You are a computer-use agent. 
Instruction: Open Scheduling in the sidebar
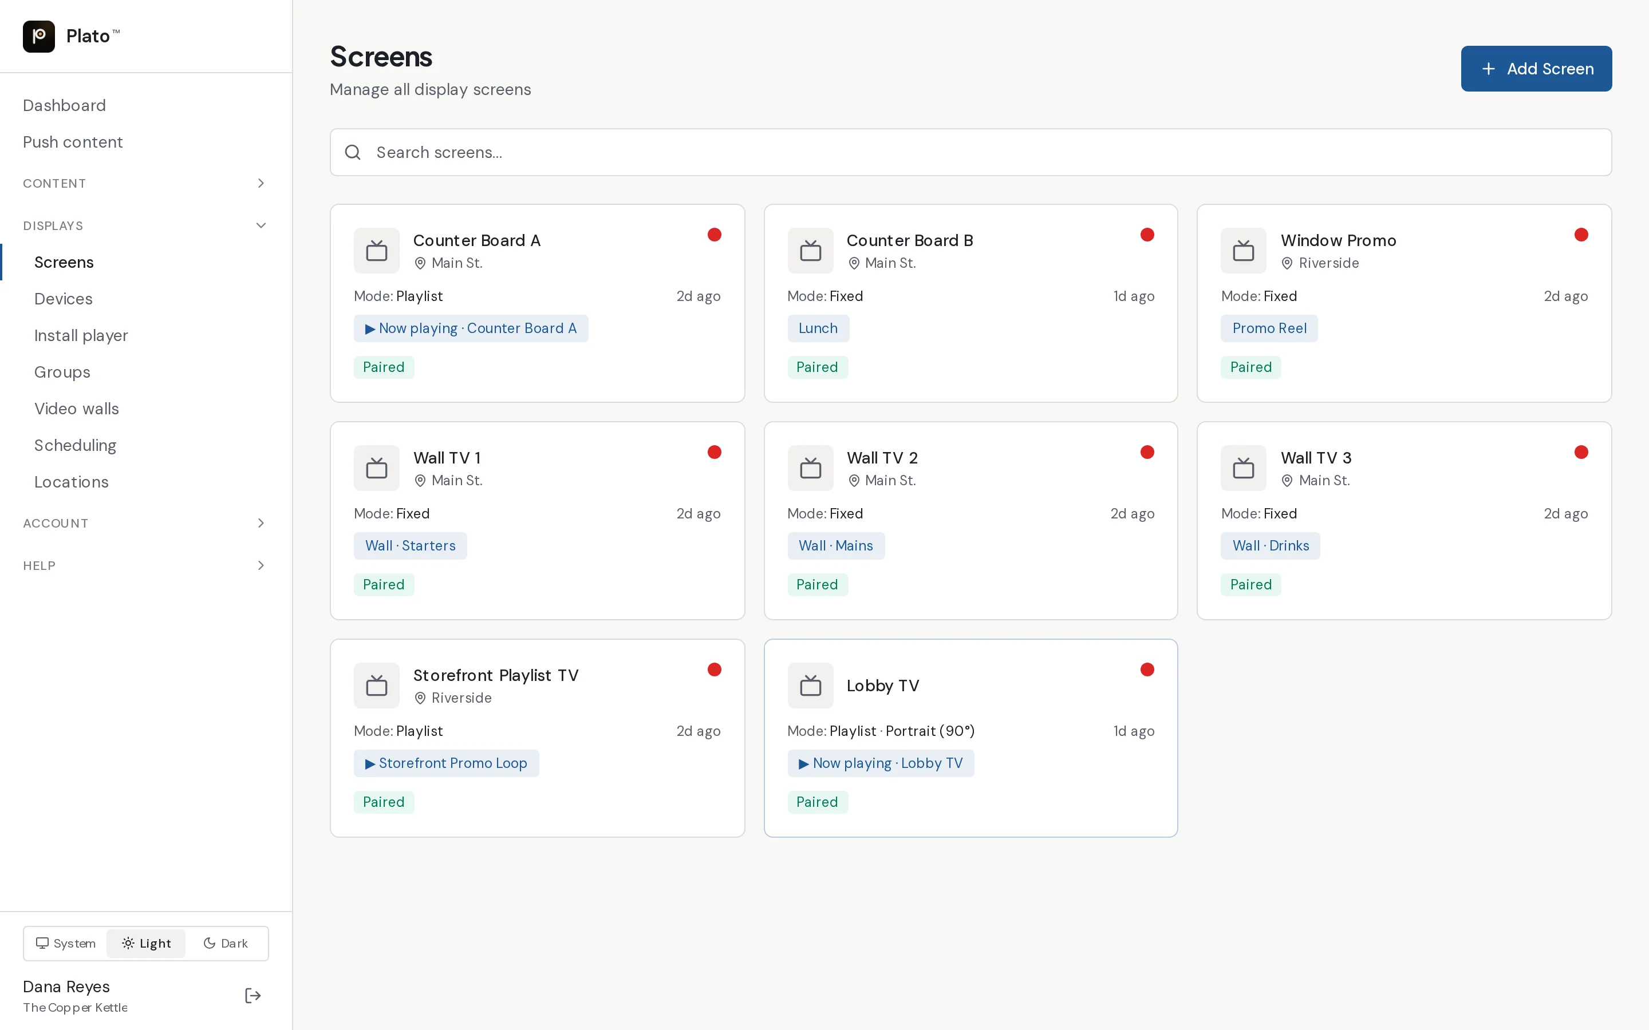point(75,446)
